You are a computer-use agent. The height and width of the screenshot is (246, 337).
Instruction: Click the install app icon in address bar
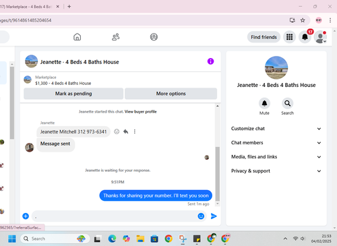(x=293, y=20)
